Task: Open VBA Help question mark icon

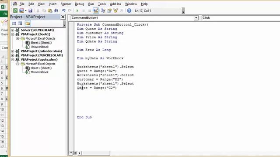Action: (x=129, y=10)
